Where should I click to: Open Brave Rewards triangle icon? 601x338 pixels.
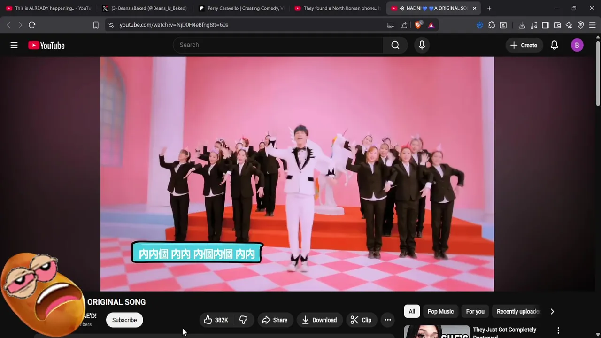[x=431, y=25]
